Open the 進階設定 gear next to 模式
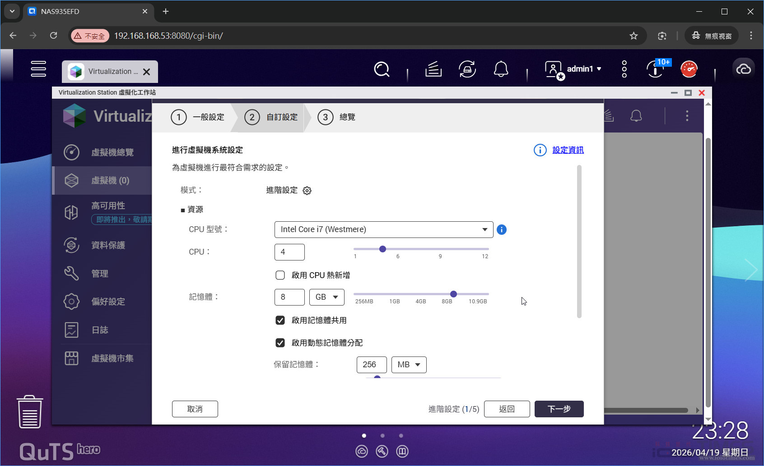 click(x=307, y=190)
